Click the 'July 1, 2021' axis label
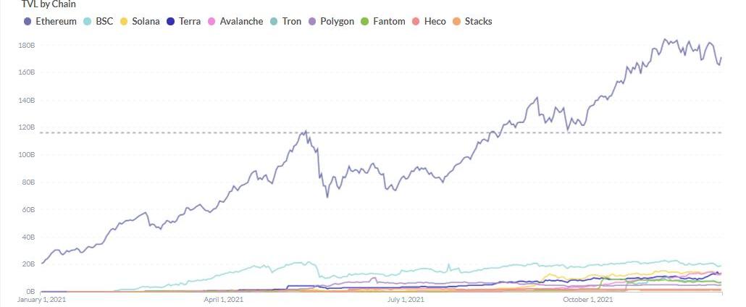This screenshot has width=746, height=307. pyautogui.click(x=406, y=299)
